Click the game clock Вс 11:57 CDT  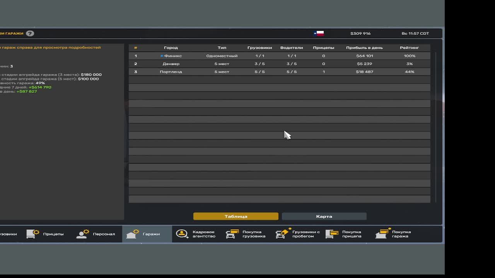pos(415,33)
